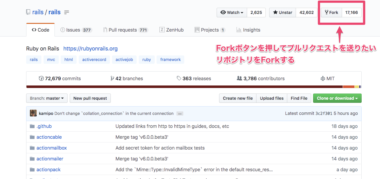Switch to the Code tab

point(40,30)
